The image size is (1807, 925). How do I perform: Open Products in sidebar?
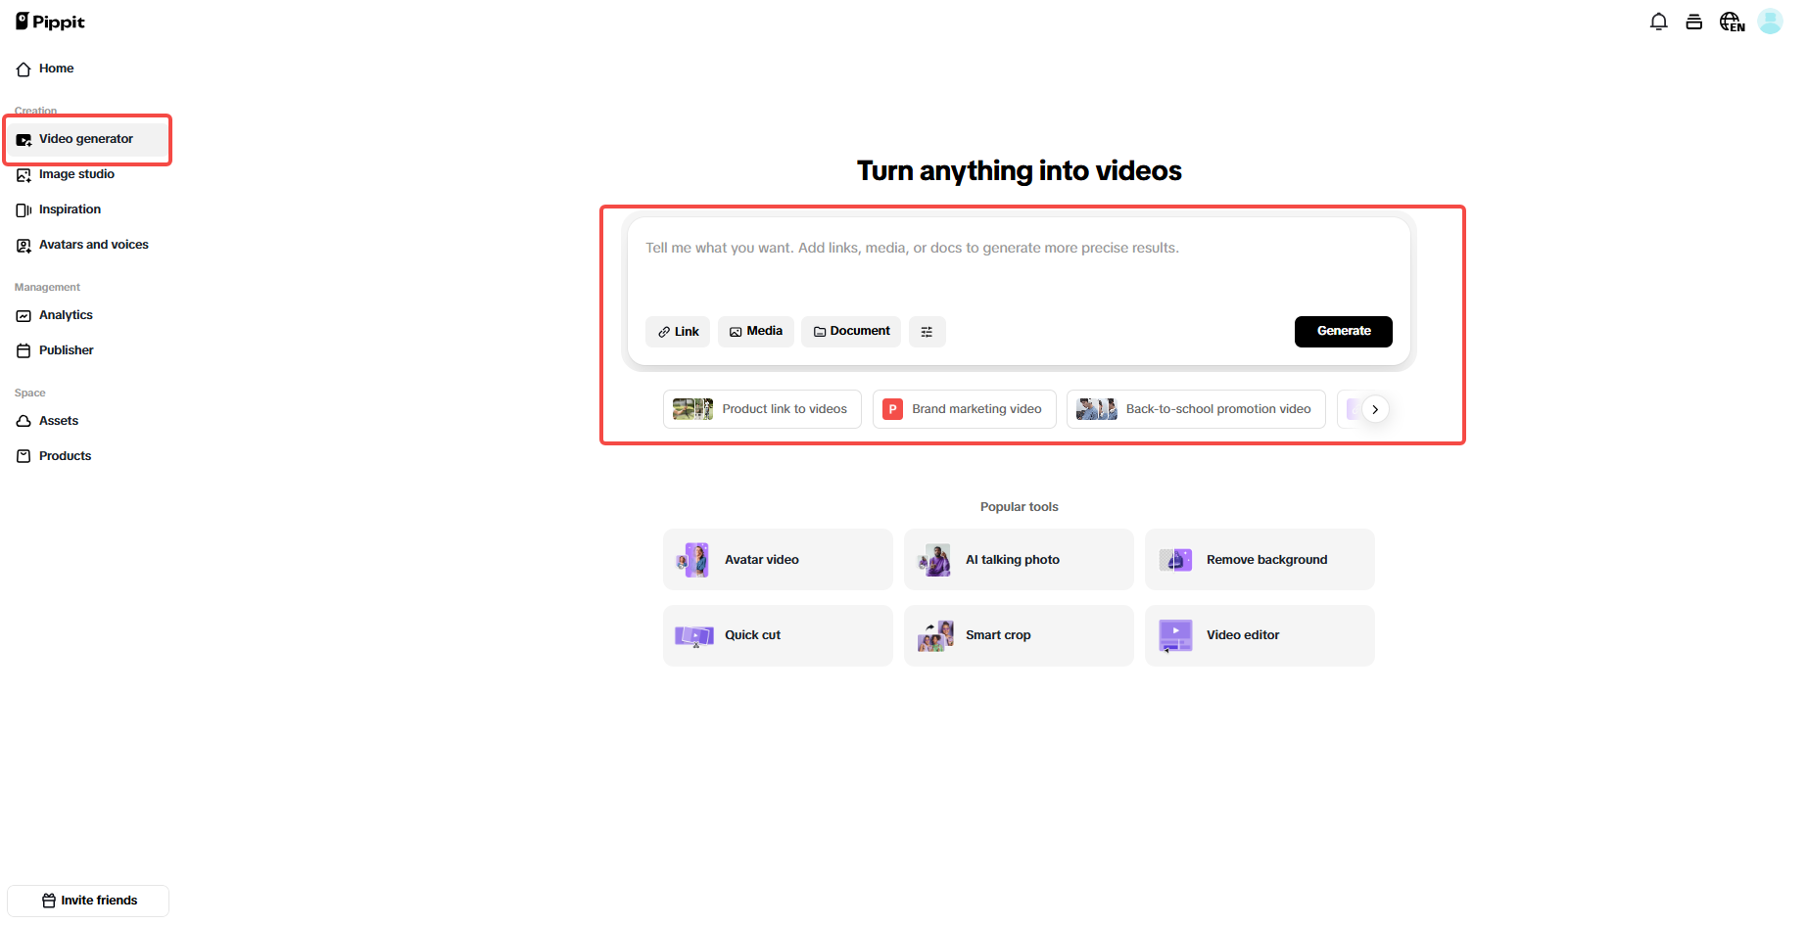point(88,456)
